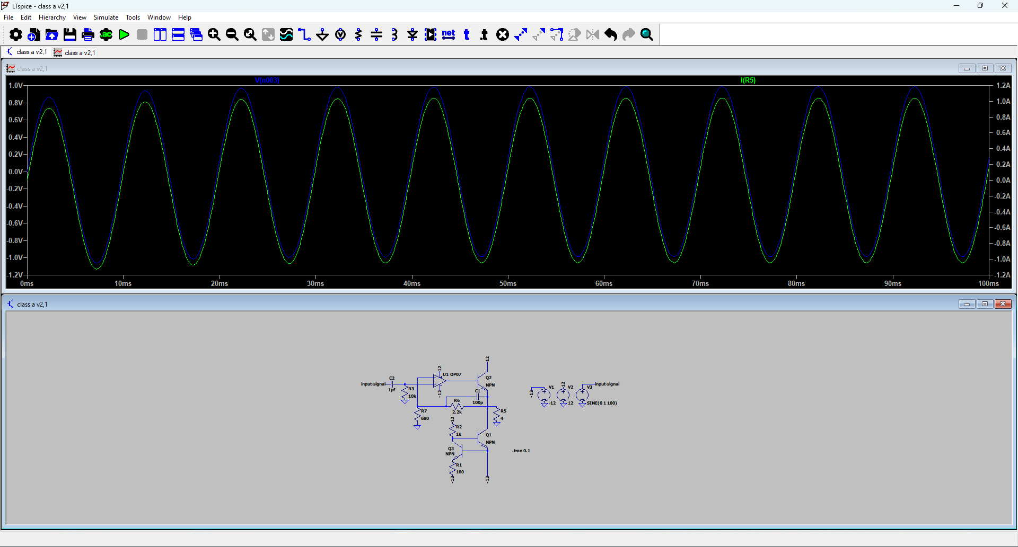Undo the last action
This screenshot has width=1018, height=547.
click(611, 35)
